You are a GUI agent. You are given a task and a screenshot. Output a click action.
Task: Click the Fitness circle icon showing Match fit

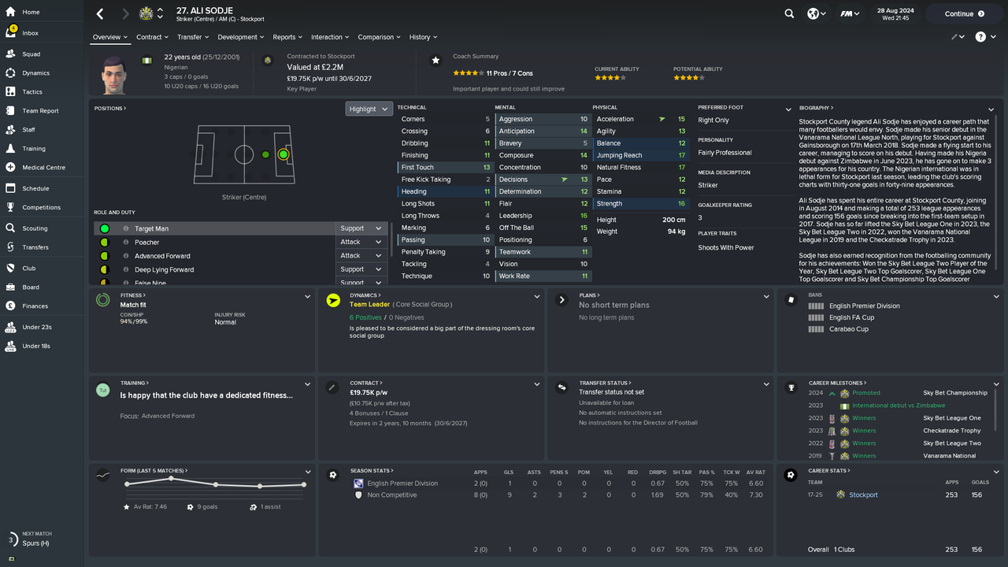[101, 300]
